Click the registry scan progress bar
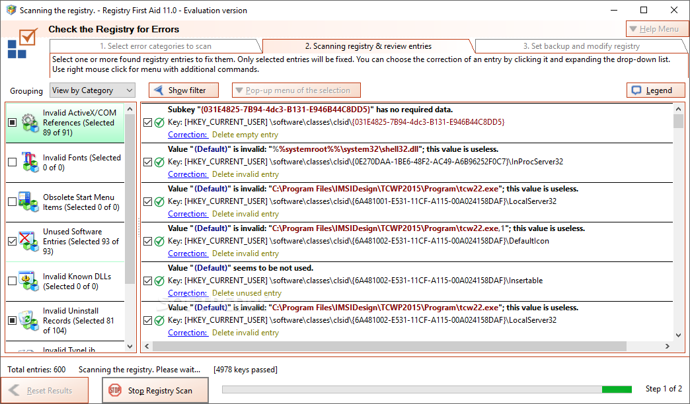The image size is (690, 404). (427, 389)
